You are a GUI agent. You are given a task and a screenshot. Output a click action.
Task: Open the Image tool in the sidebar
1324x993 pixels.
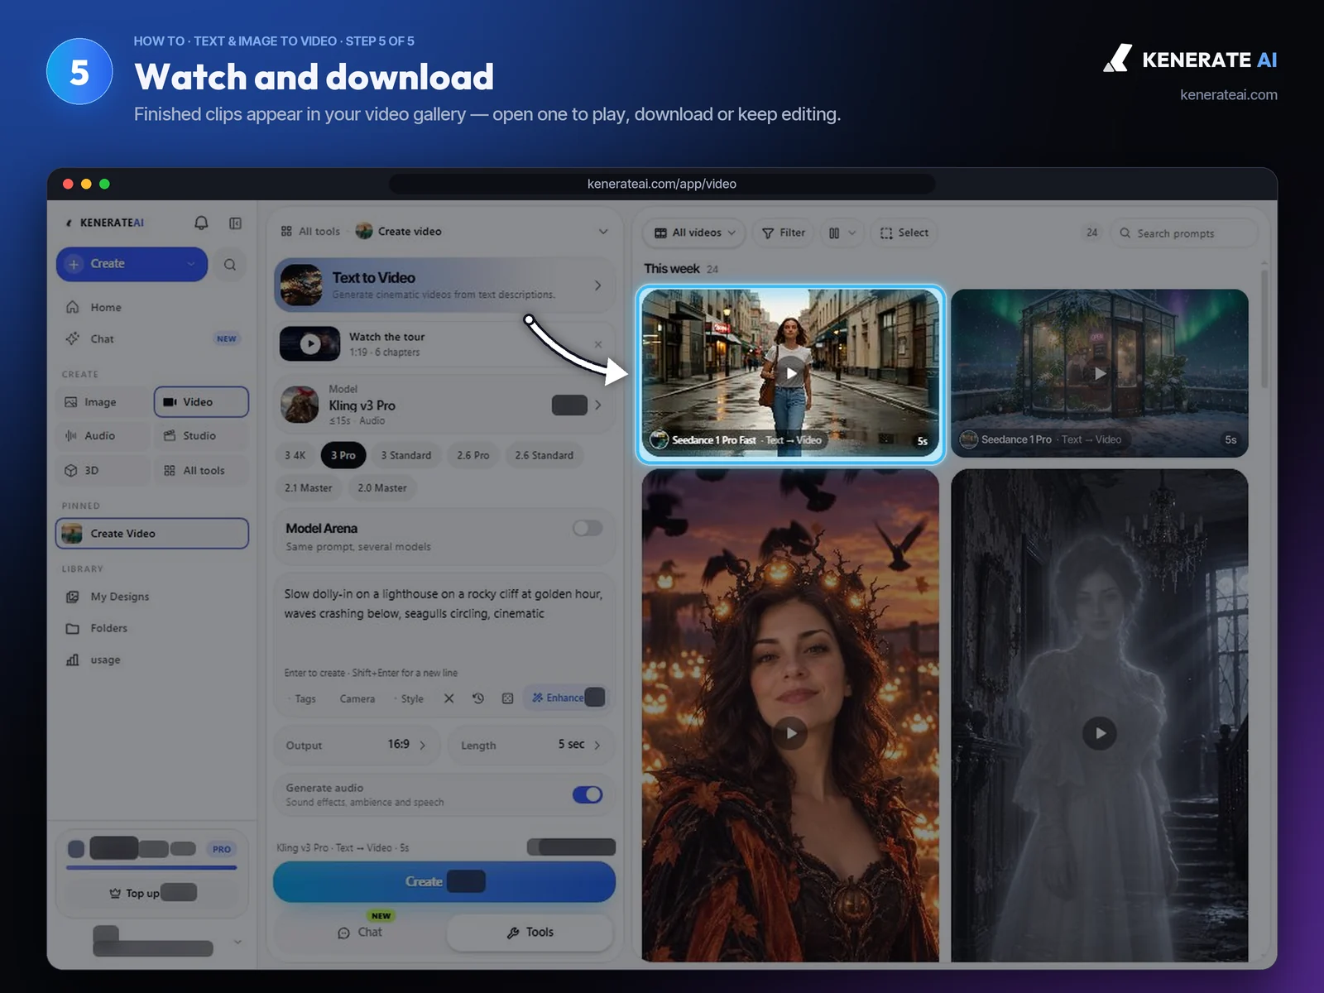(x=104, y=402)
